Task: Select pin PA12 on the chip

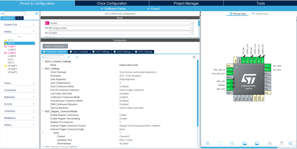Action: click(268, 73)
